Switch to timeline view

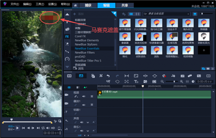pos(81,76)
